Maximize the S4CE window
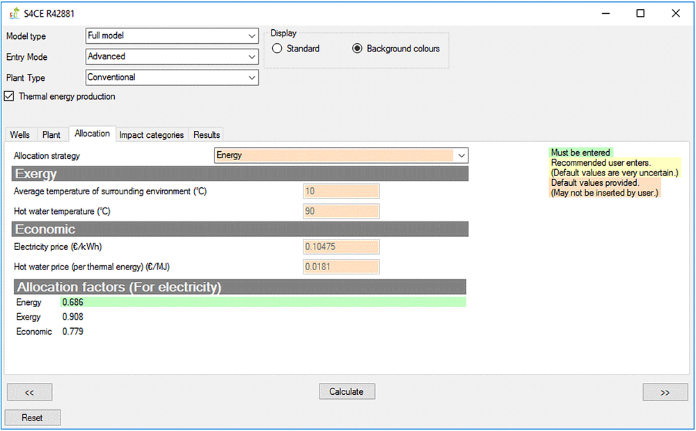696x431 pixels. (x=640, y=13)
